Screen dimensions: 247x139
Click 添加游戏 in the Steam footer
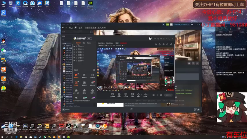pyautogui.click(x=66, y=110)
